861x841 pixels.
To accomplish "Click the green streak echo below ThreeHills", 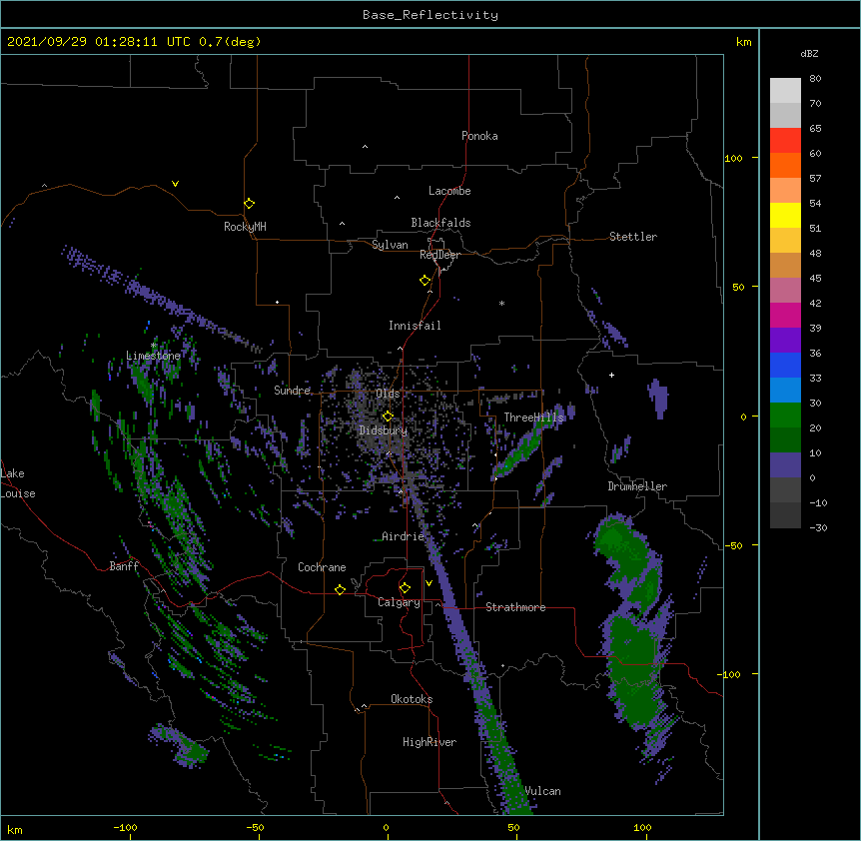I will click(x=517, y=452).
